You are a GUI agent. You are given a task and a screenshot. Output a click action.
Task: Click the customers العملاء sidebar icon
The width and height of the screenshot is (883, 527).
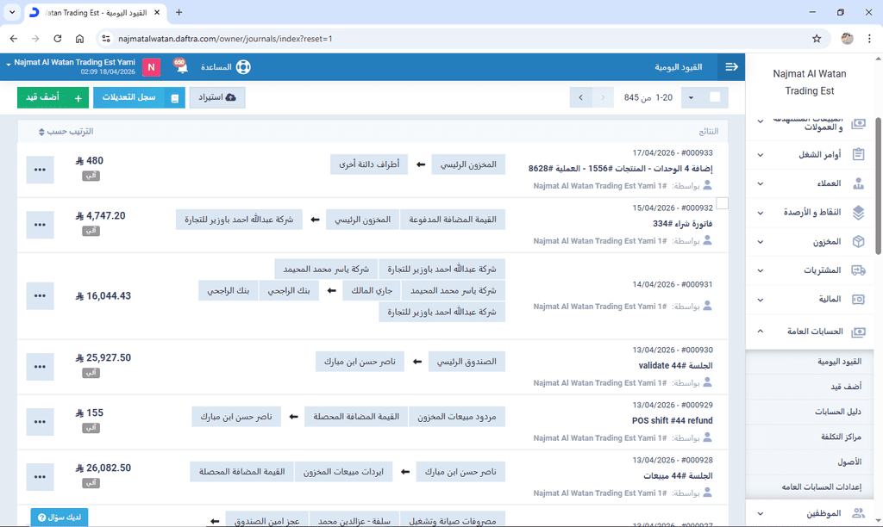[858, 183]
